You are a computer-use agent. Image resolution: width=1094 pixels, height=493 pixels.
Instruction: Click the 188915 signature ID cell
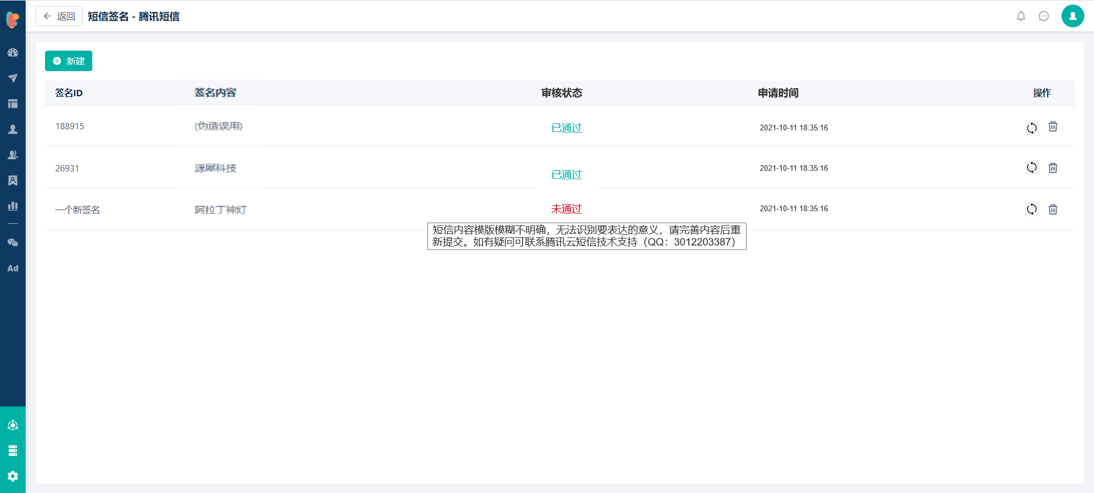70,126
